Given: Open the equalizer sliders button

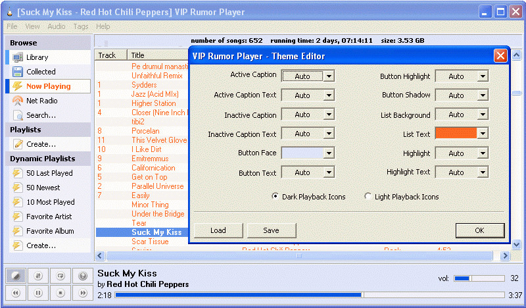Looking at the screenshot, I should [38, 276].
